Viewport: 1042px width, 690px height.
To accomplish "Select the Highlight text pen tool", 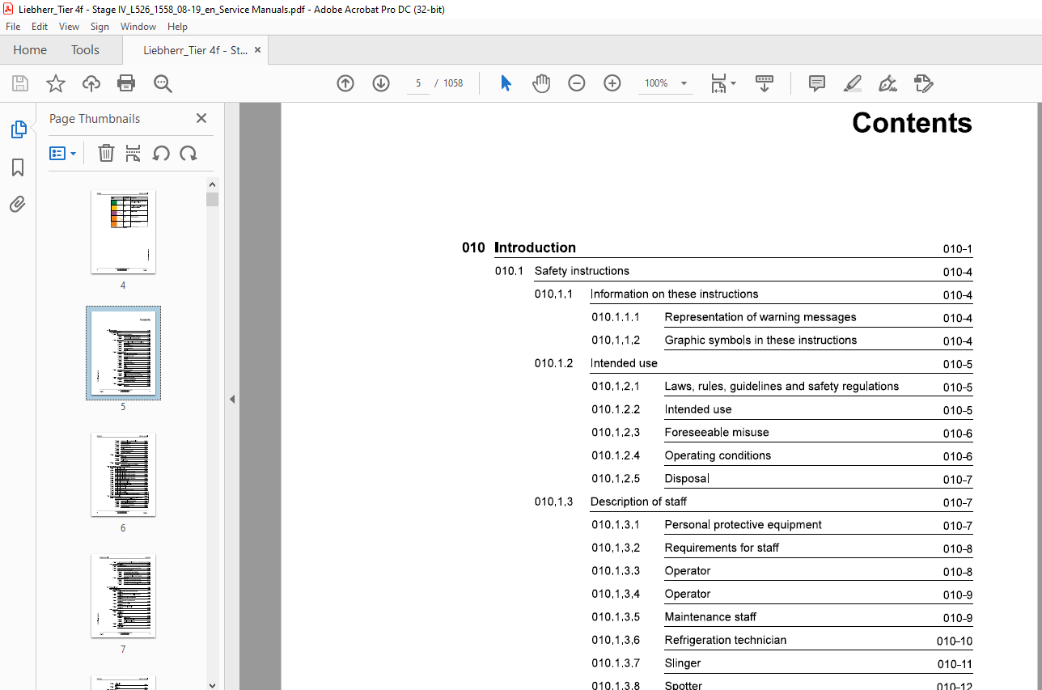I will click(852, 83).
